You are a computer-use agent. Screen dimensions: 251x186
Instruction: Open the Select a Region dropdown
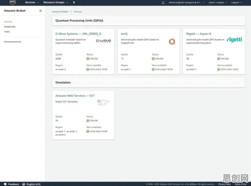(x=218, y=3)
